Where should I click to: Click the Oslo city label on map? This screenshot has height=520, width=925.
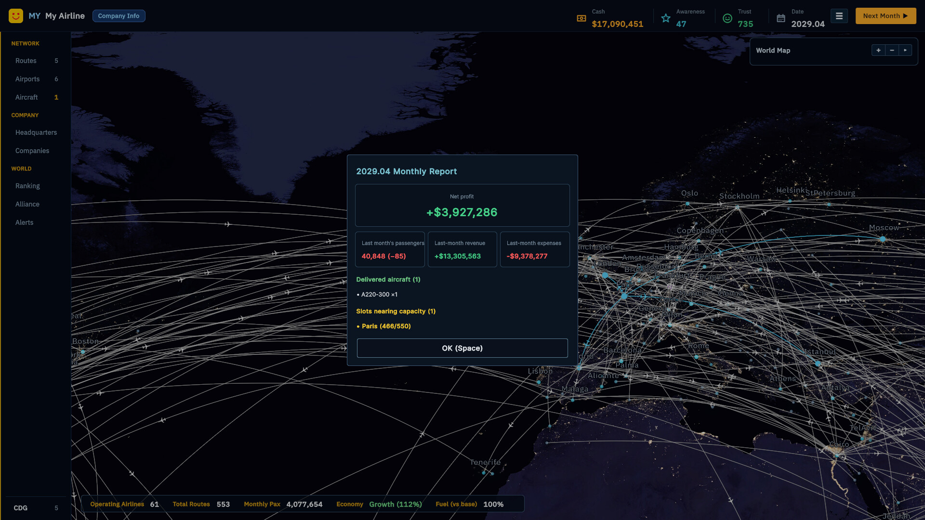pos(689,193)
